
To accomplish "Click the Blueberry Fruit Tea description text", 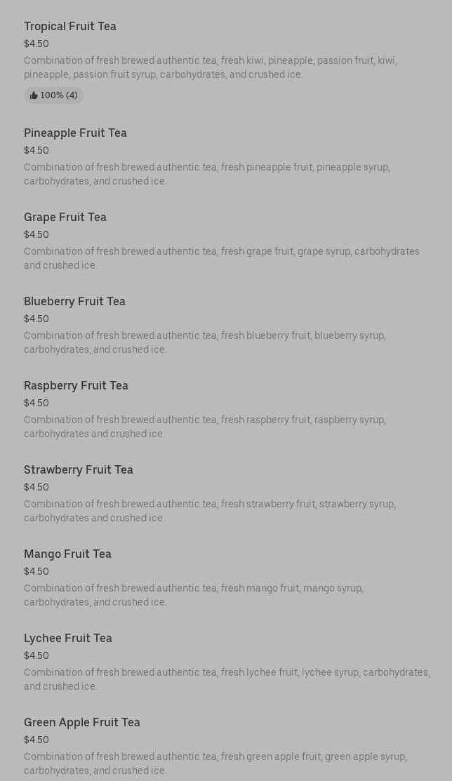I will point(205,342).
